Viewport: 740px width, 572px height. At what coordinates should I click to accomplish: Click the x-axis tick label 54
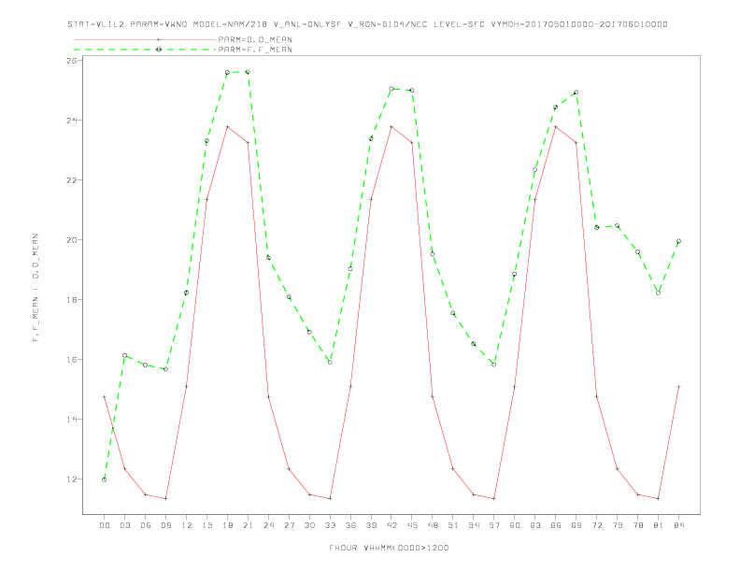tap(474, 525)
